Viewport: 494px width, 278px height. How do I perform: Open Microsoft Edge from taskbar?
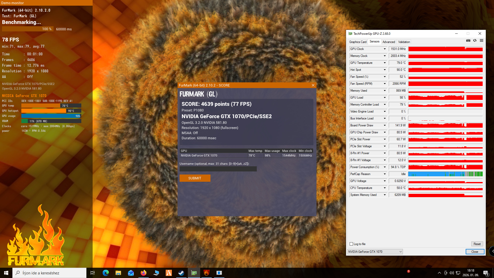point(105,273)
